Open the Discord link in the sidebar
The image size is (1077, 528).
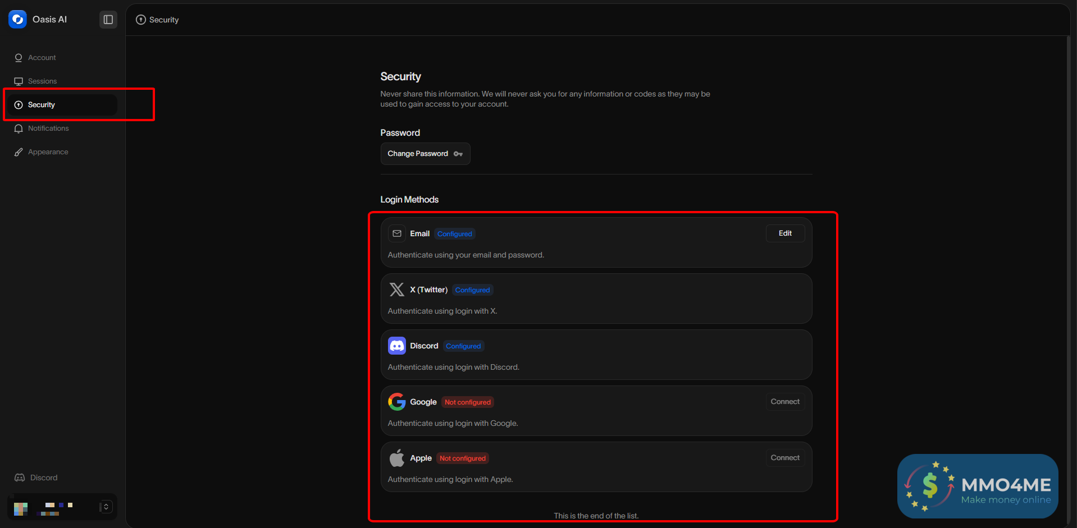43,478
